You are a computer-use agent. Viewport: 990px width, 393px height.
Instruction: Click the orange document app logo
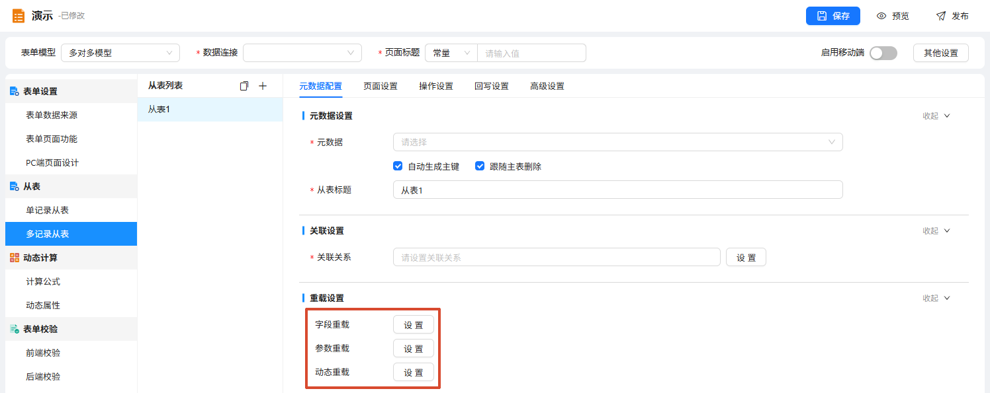pyautogui.click(x=19, y=16)
